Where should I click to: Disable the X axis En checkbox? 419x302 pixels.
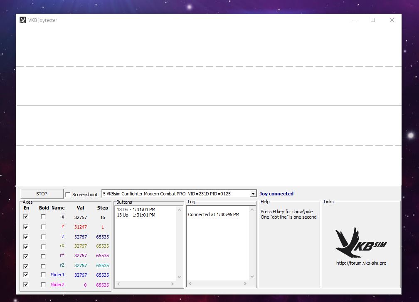[26, 216]
